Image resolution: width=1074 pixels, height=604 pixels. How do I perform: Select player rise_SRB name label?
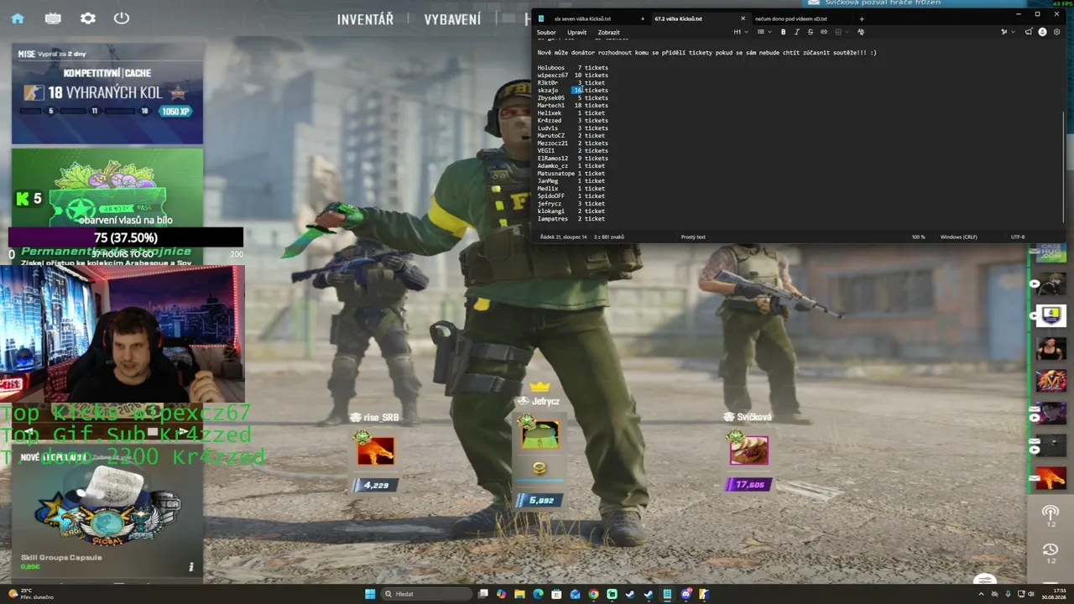(381, 417)
